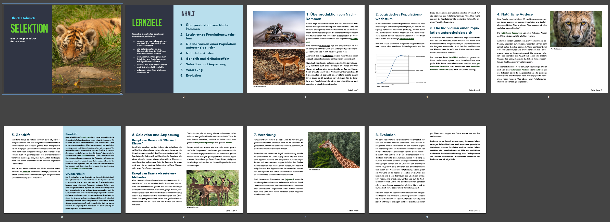The width and height of the screenshot is (610, 222).
Task: Click slide number label 4
Action: click(x=427, y=97)
